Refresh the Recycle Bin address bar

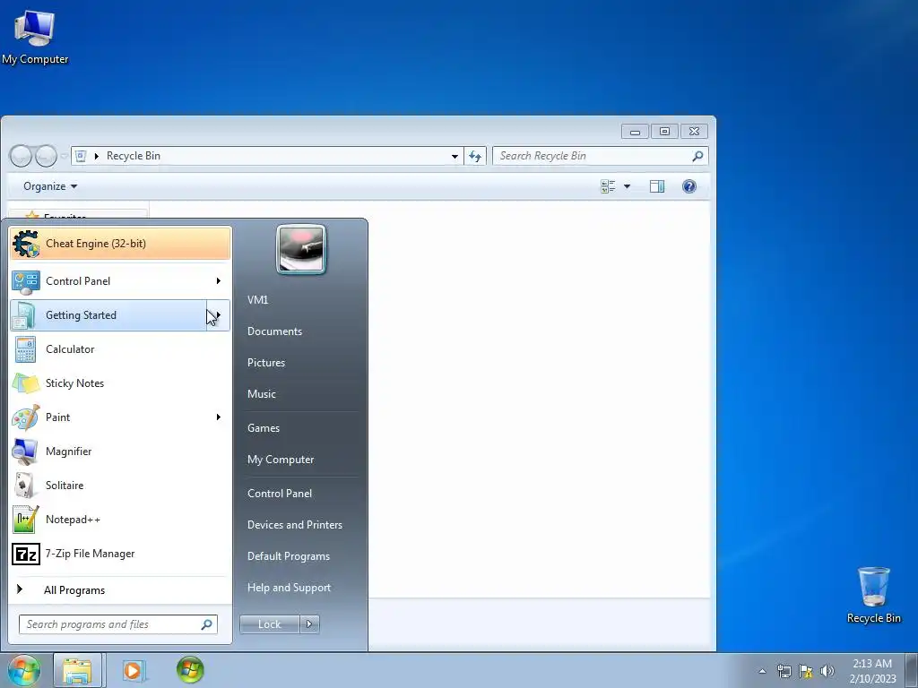pyautogui.click(x=475, y=156)
